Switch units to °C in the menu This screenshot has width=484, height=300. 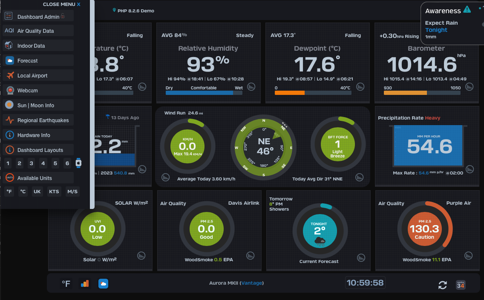point(23,191)
